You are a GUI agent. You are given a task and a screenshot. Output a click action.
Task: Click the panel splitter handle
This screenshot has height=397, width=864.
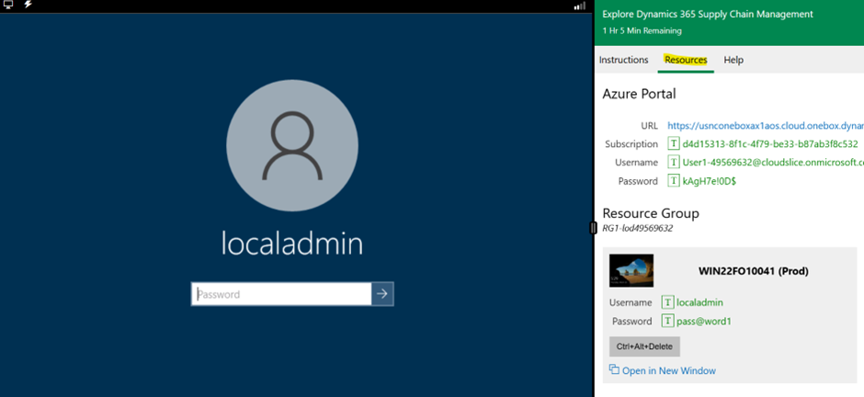pyautogui.click(x=593, y=227)
